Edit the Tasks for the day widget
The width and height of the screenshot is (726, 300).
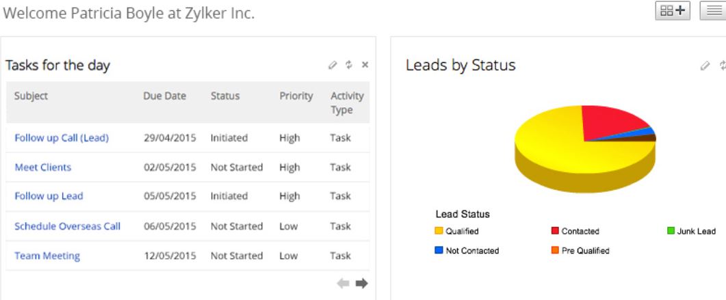(333, 65)
